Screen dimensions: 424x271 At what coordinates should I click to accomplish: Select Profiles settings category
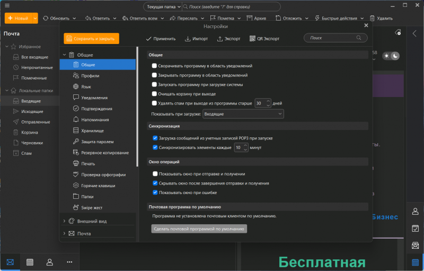pyautogui.click(x=98, y=76)
